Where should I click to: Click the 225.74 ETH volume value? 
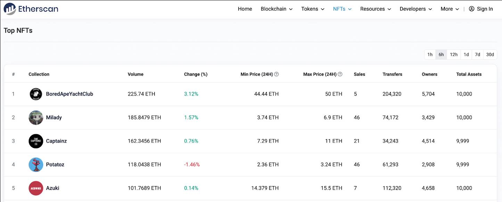pos(141,94)
